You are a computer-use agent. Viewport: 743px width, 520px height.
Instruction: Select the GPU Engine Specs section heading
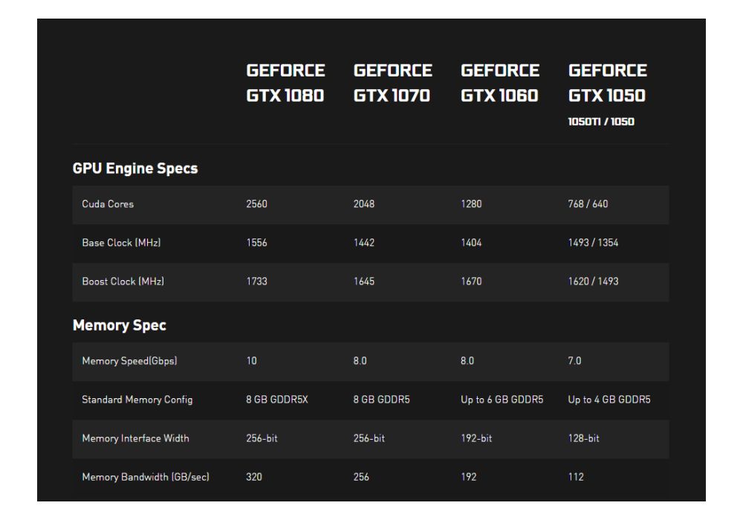(x=135, y=169)
